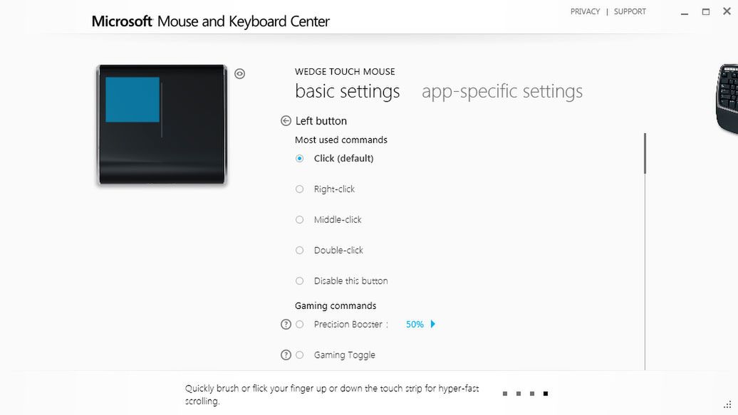Select Disable this button option

click(300, 281)
